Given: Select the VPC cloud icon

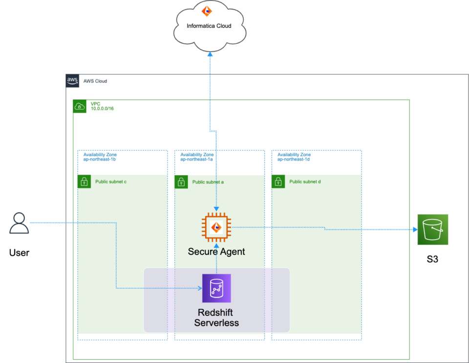Looking at the screenshot, I should [x=79, y=106].
